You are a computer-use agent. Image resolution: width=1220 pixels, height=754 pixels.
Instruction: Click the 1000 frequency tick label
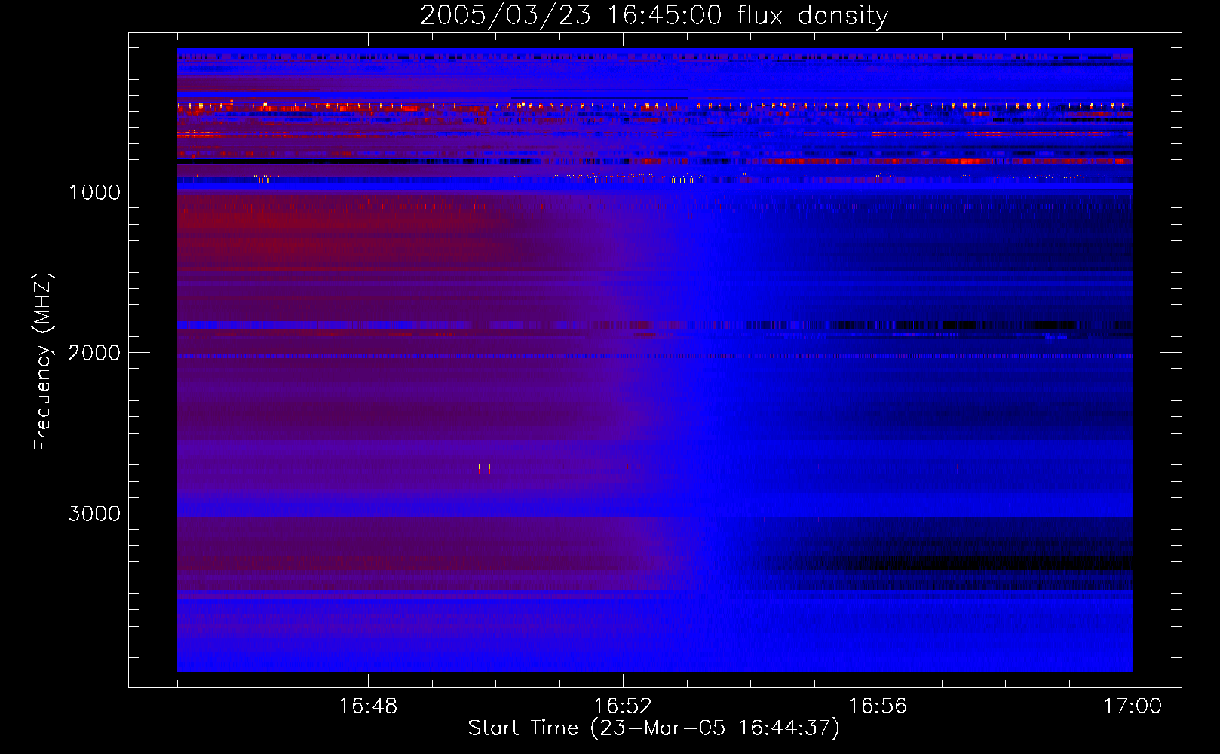[x=94, y=192]
